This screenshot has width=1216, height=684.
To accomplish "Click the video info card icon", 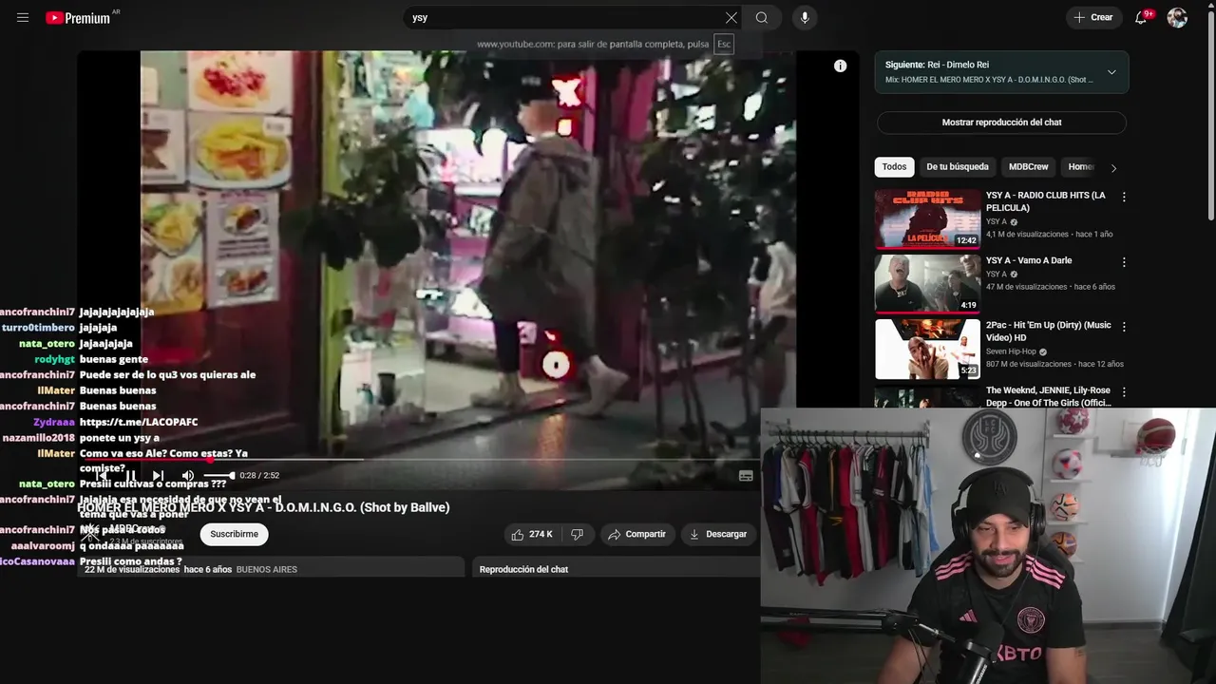I will (840, 66).
